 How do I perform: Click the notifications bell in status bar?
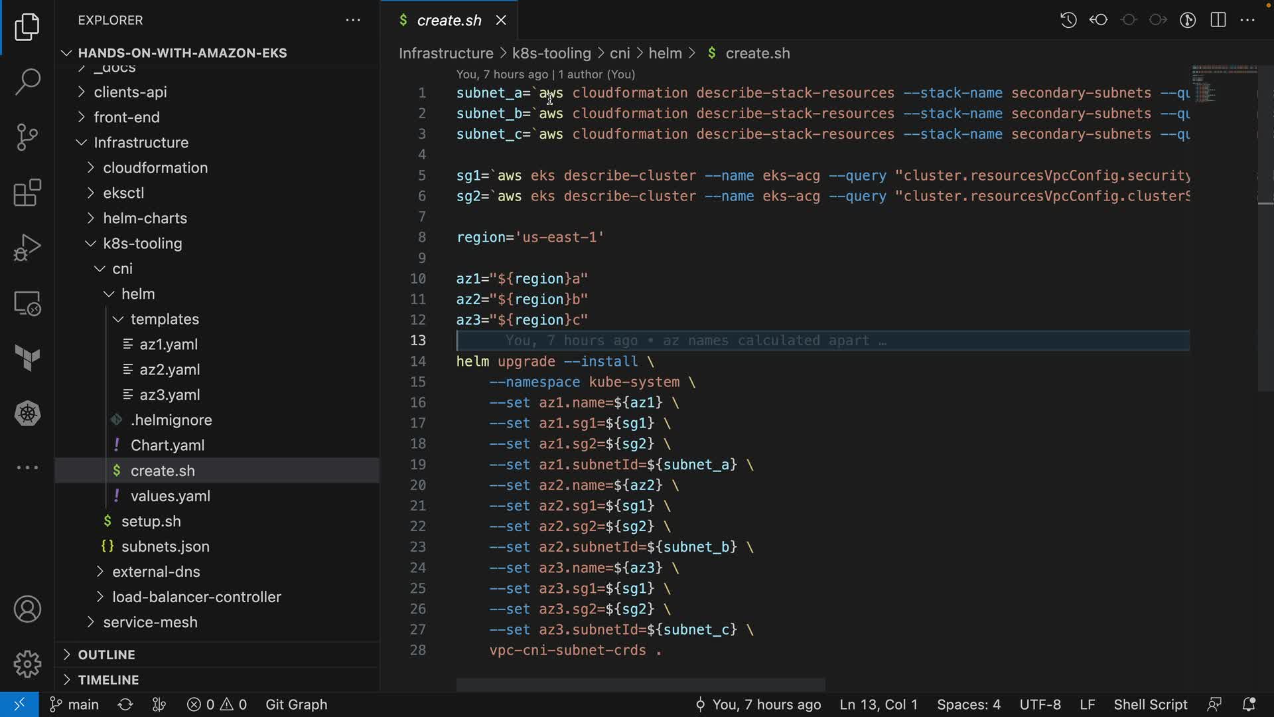1248,704
